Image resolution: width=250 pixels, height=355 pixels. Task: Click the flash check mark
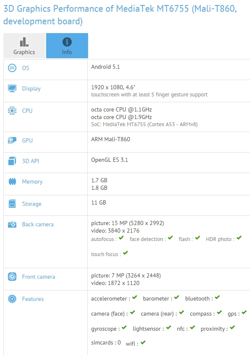point(198,238)
